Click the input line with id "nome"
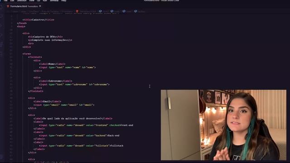Viewport: 290px width, 163px height. point(68,67)
